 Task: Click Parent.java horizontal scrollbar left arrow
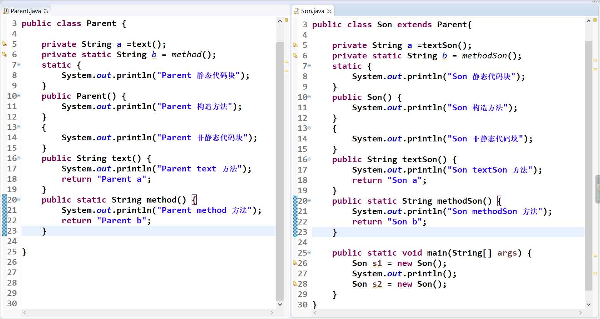24,313
